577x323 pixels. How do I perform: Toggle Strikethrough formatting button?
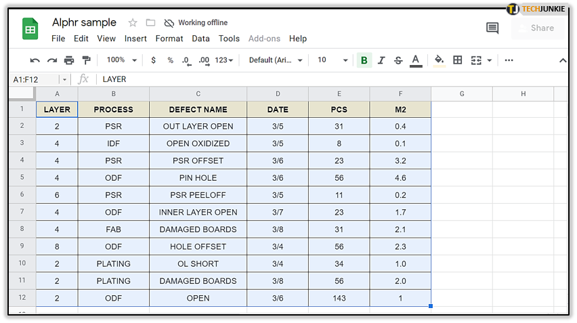tap(398, 60)
